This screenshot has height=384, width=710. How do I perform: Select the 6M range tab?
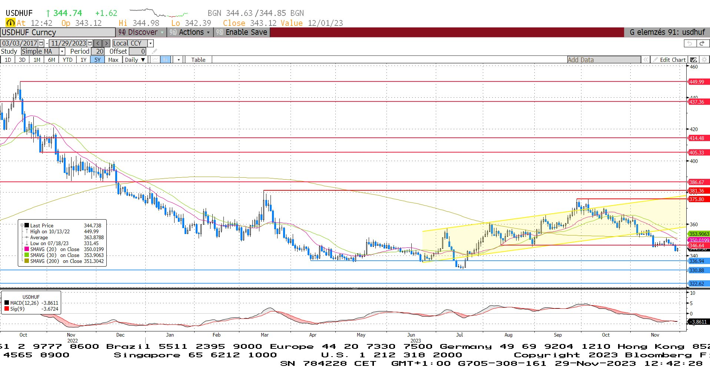52,60
